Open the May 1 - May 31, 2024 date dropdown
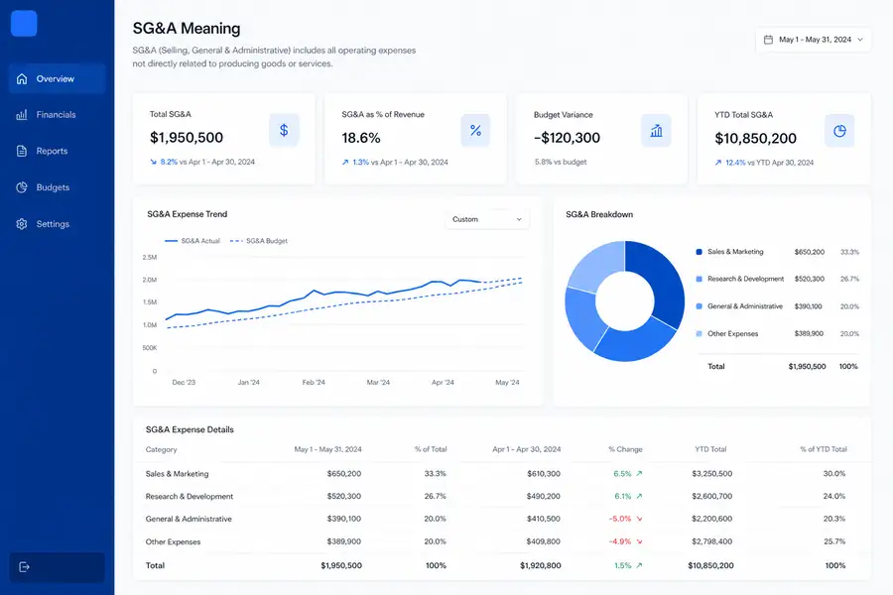This screenshot has height=595, width=893. coord(814,40)
